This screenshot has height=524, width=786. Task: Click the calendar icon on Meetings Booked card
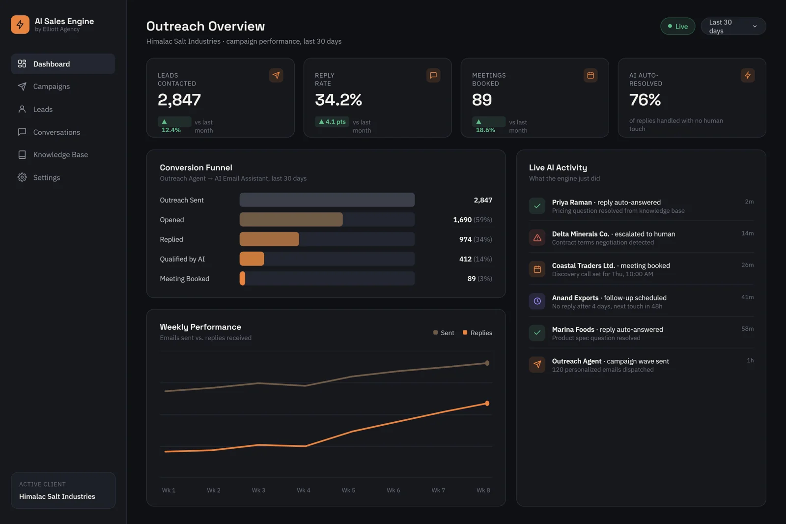590,75
